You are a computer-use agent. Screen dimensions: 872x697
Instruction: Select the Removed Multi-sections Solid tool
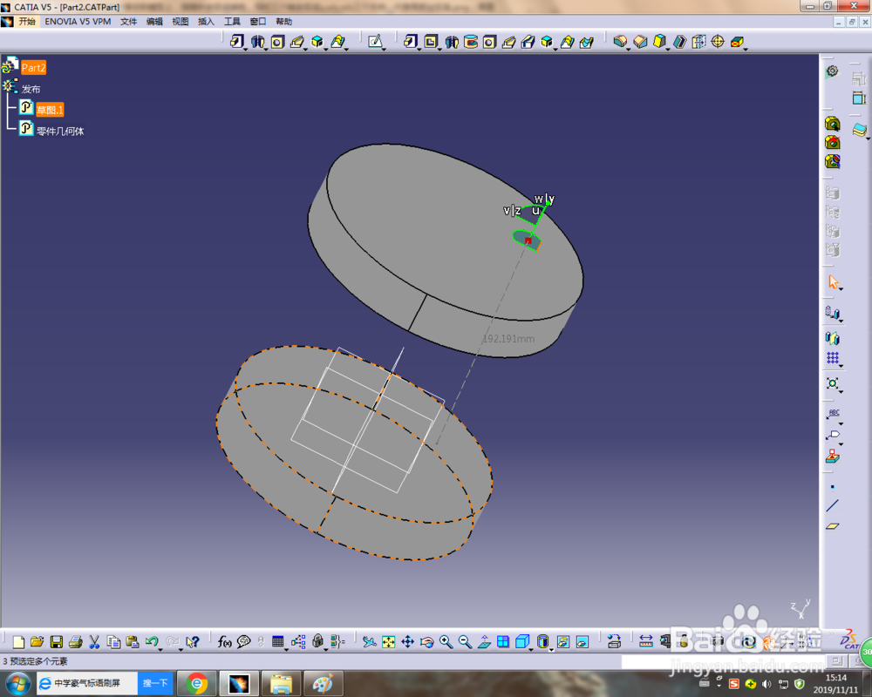tap(586, 42)
